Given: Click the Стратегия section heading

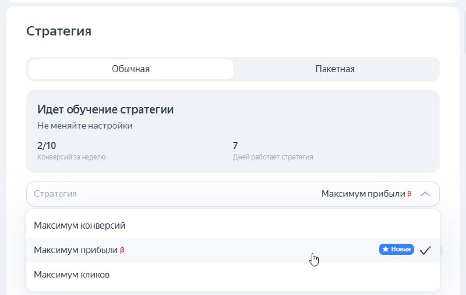Looking at the screenshot, I should pyautogui.click(x=59, y=31).
